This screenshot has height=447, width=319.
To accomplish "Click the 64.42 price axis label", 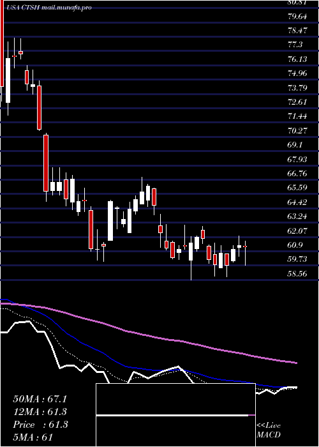I will point(297,202).
